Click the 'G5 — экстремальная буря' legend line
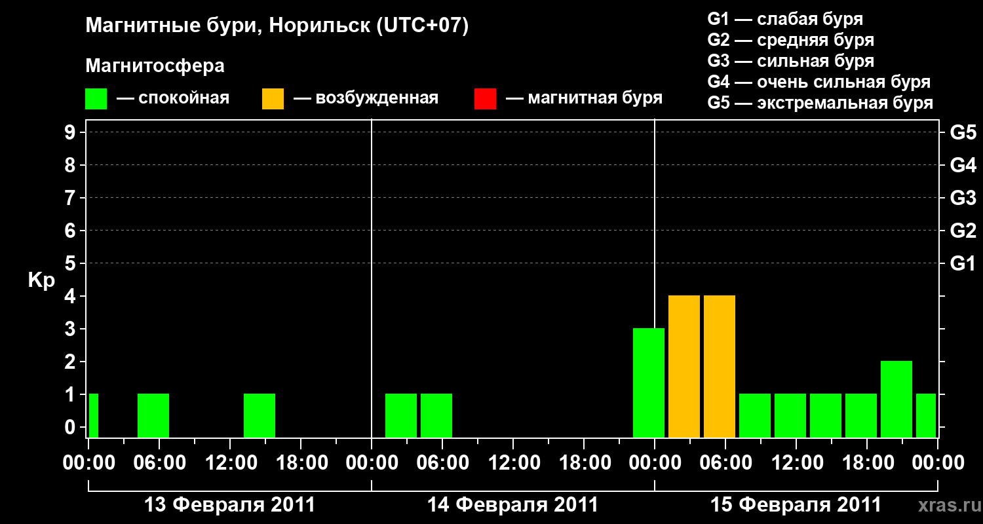This screenshot has width=983, height=524. pos(820,103)
